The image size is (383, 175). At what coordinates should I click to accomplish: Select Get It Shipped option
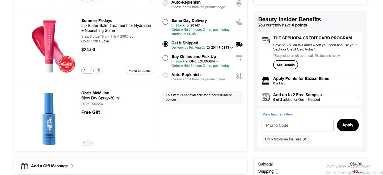[x=165, y=44]
